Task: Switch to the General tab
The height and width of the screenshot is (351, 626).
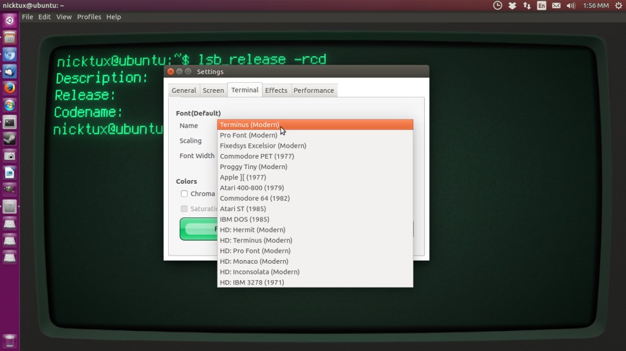Action: coord(183,90)
